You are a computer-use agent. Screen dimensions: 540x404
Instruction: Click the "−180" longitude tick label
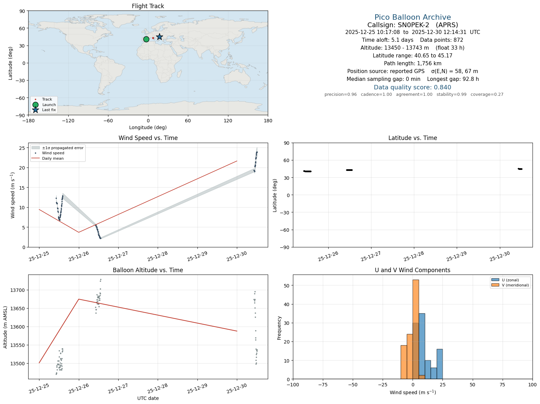coord(28,121)
